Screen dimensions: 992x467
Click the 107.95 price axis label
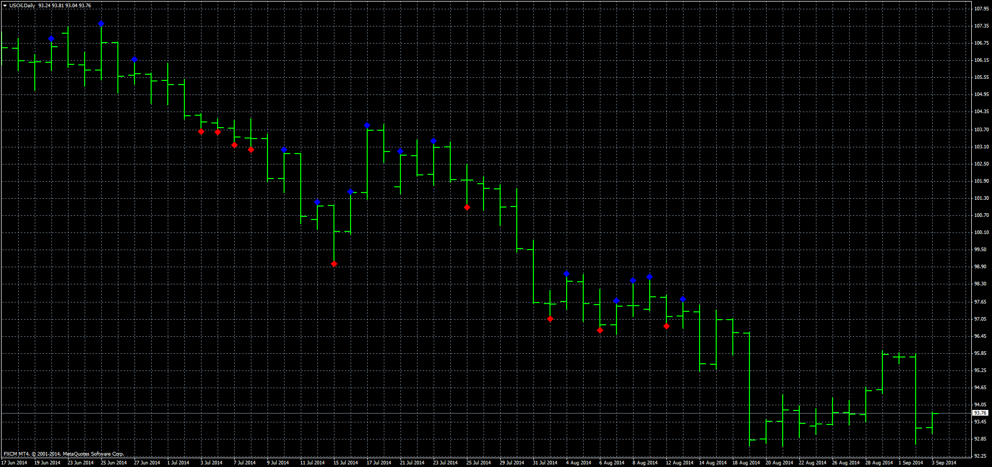click(x=981, y=9)
